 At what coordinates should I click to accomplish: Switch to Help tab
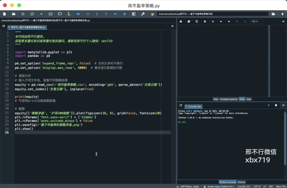pos(216,99)
